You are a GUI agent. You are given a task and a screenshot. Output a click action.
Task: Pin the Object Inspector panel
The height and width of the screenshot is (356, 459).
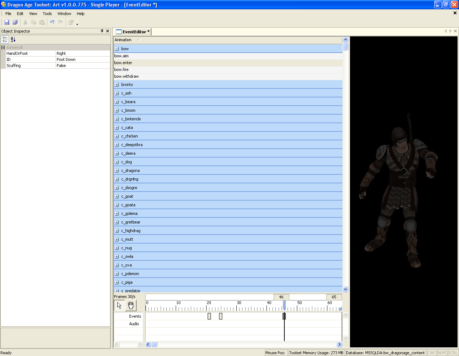[x=102, y=31]
